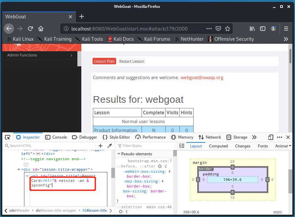Go back using the browser back arrow
Viewport: 295px width, 217px height.
tap(9, 29)
